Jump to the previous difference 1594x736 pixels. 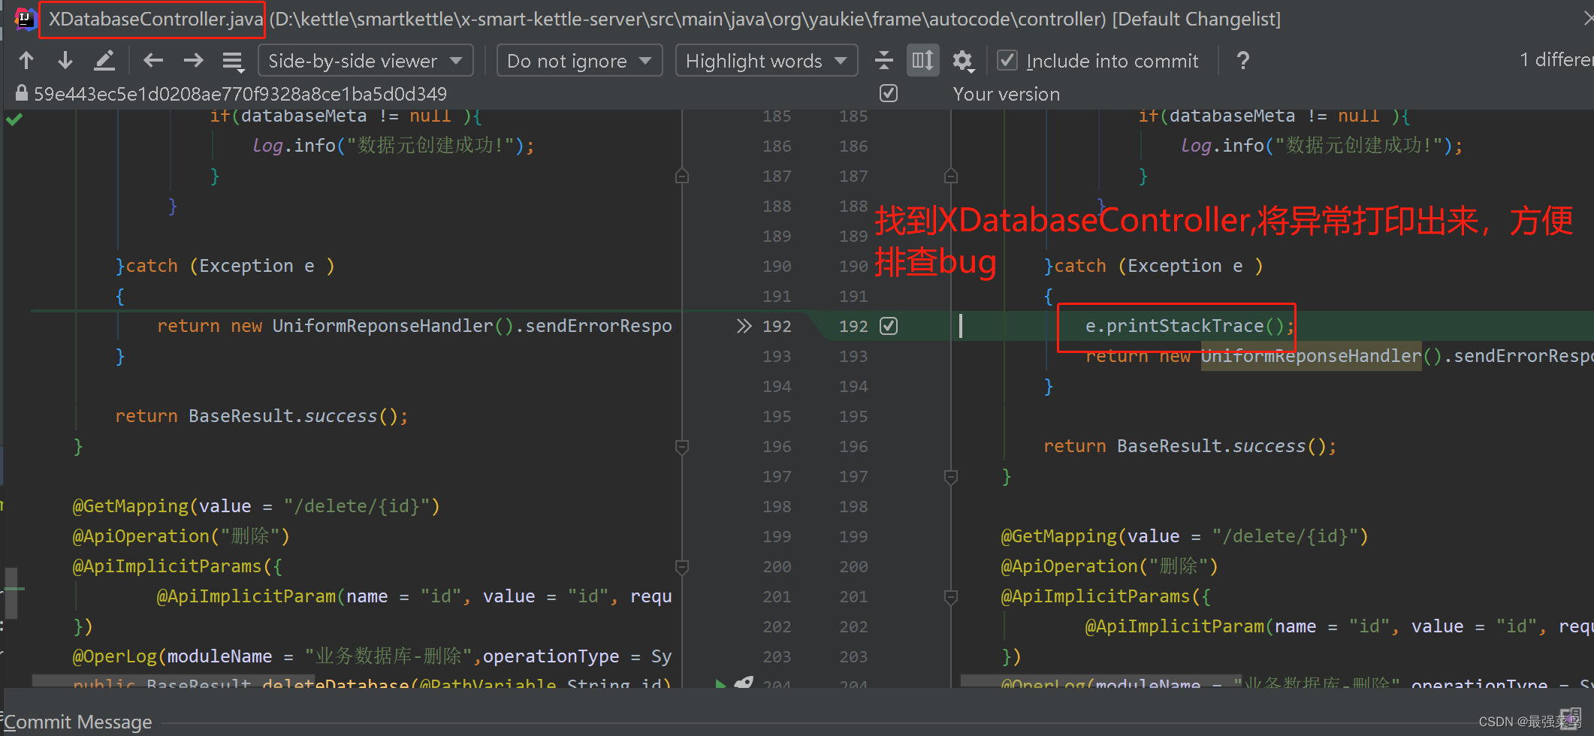[x=26, y=60]
